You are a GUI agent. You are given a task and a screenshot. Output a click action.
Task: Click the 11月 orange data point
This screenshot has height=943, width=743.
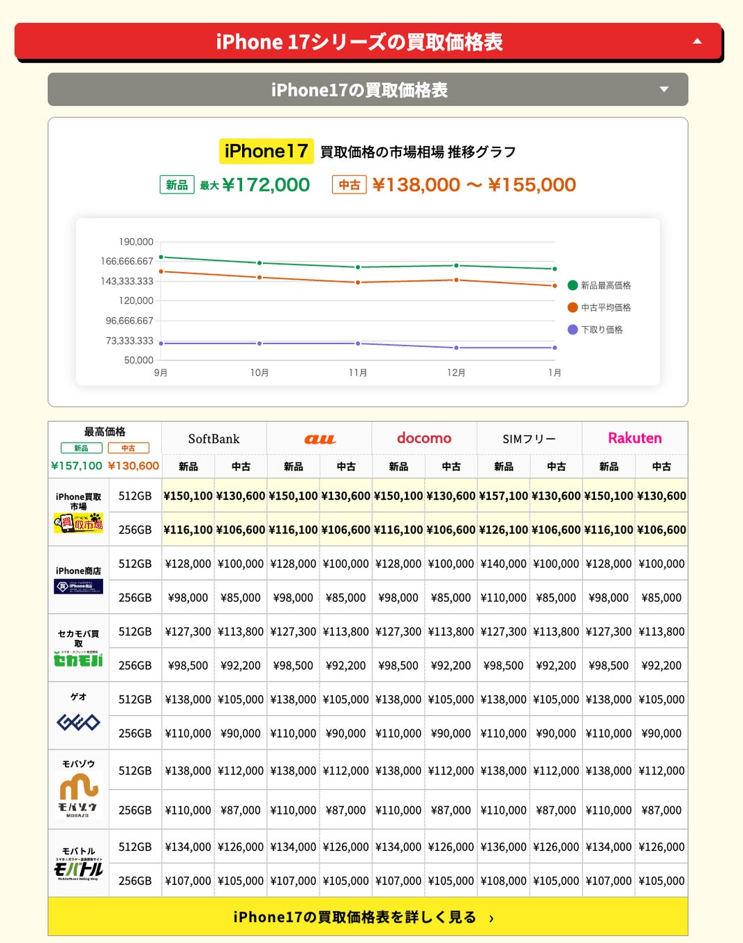coord(358,282)
